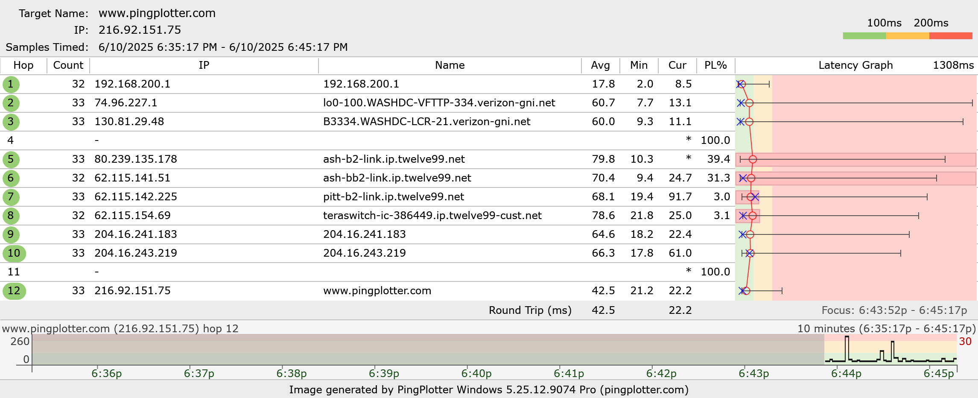
Task: Click the target IP 216.92.151.75 in header
Action: point(140,30)
